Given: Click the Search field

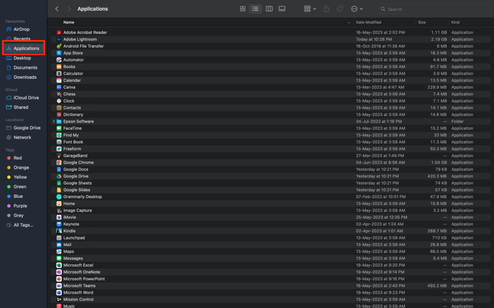Looking at the screenshot, I should point(434,9).
